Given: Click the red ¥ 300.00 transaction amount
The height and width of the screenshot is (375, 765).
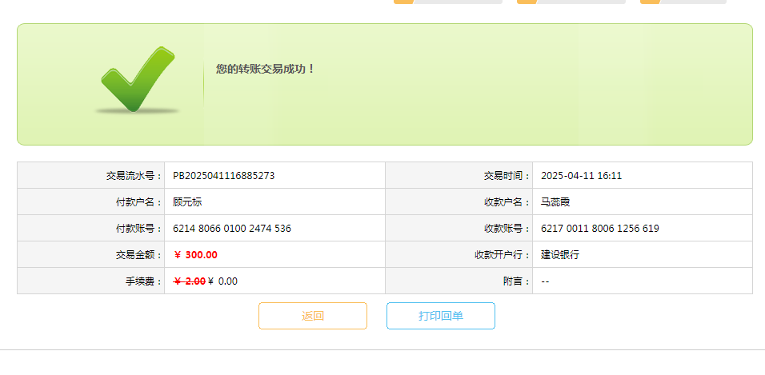Looking at the screenshot, I should pyautogui.click(x=195, y=255).
